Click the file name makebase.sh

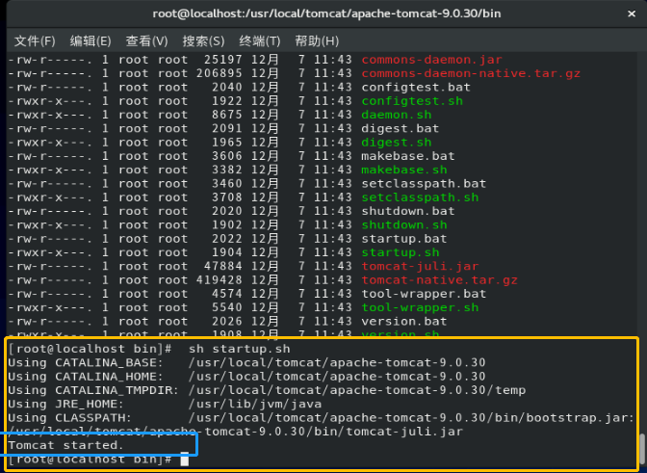[404, 170]
